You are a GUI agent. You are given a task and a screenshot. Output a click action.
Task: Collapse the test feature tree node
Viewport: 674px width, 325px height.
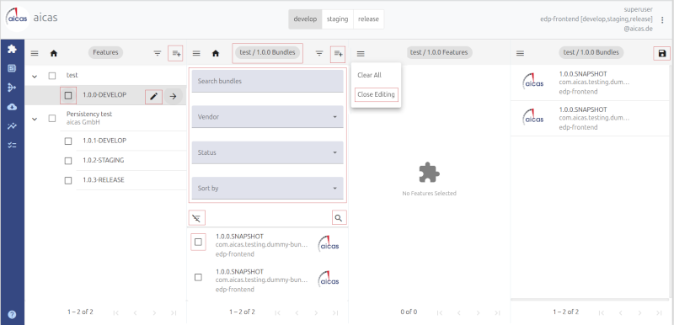(x=35, y=76)
